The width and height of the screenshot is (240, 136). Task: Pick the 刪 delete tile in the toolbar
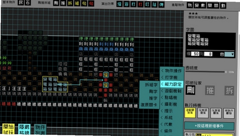click(56, 3)
